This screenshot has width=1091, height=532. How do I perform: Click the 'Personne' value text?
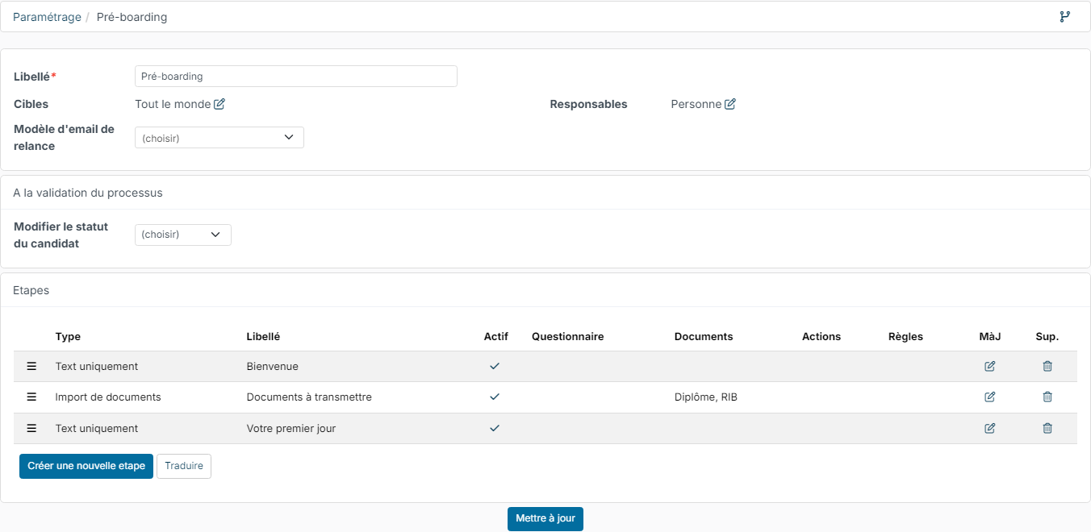[x=696, y=104]
